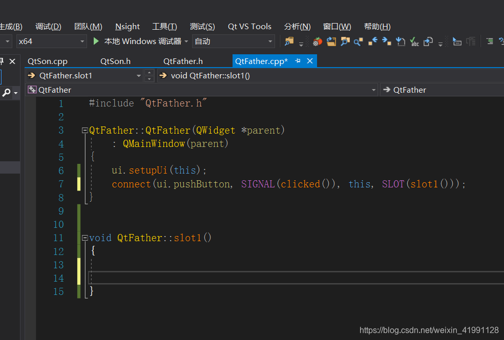Expand the local Windows debugger dropdown arrow
The width and height of the screenshot is (504, 340).
[x=186, y=41]
